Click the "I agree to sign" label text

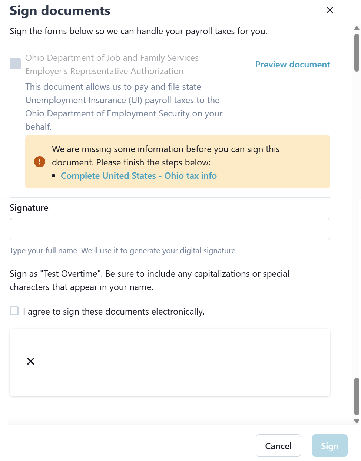[x=114, y=312]
